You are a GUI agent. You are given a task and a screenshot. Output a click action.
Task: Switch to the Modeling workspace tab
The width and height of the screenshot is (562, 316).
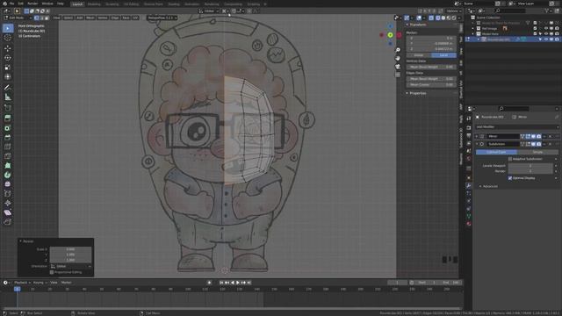tap(94, 4)
